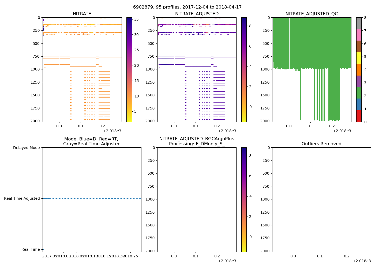Click the Delayed Mode axis label
This screenshot has width=375, height=267.
click(x=26, y=148)
